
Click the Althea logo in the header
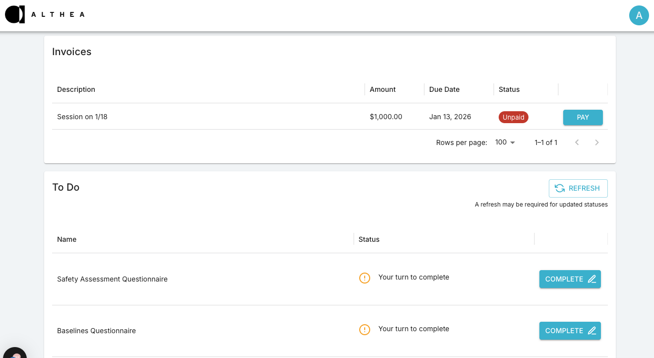[45, 14]
